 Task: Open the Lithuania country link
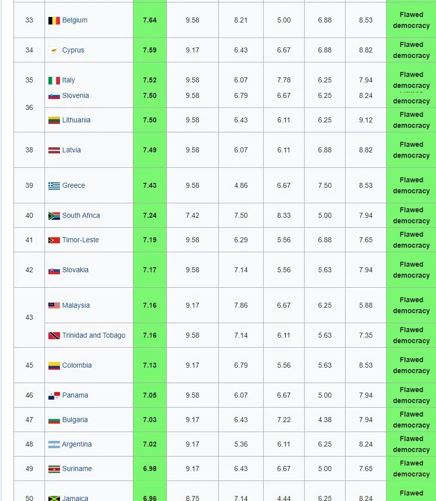pos(76,120)
